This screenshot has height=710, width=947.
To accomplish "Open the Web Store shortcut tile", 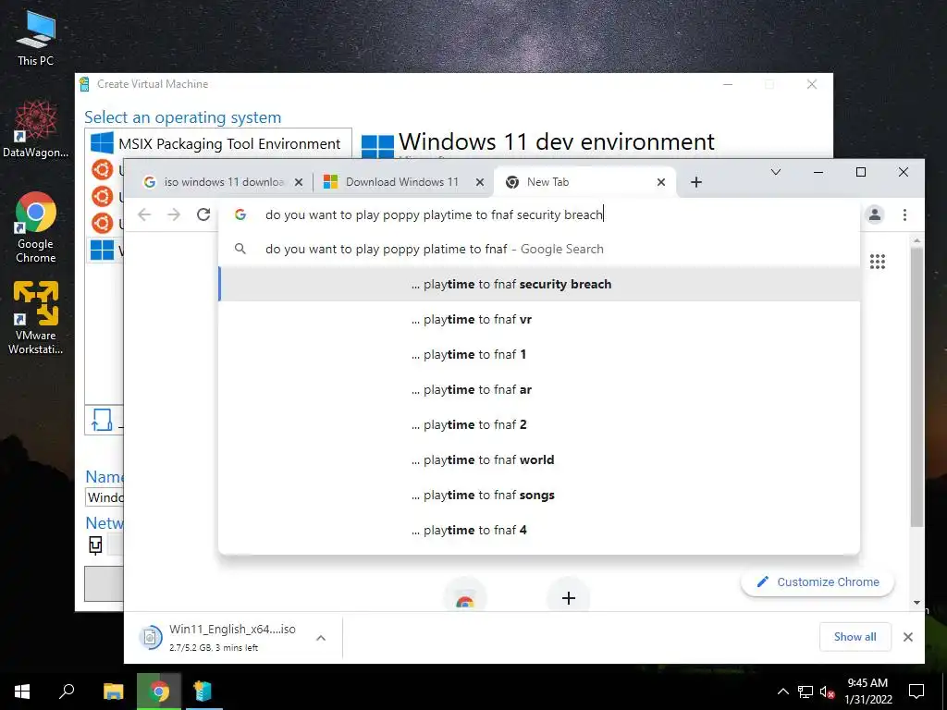I will click(x=464, y=598).
